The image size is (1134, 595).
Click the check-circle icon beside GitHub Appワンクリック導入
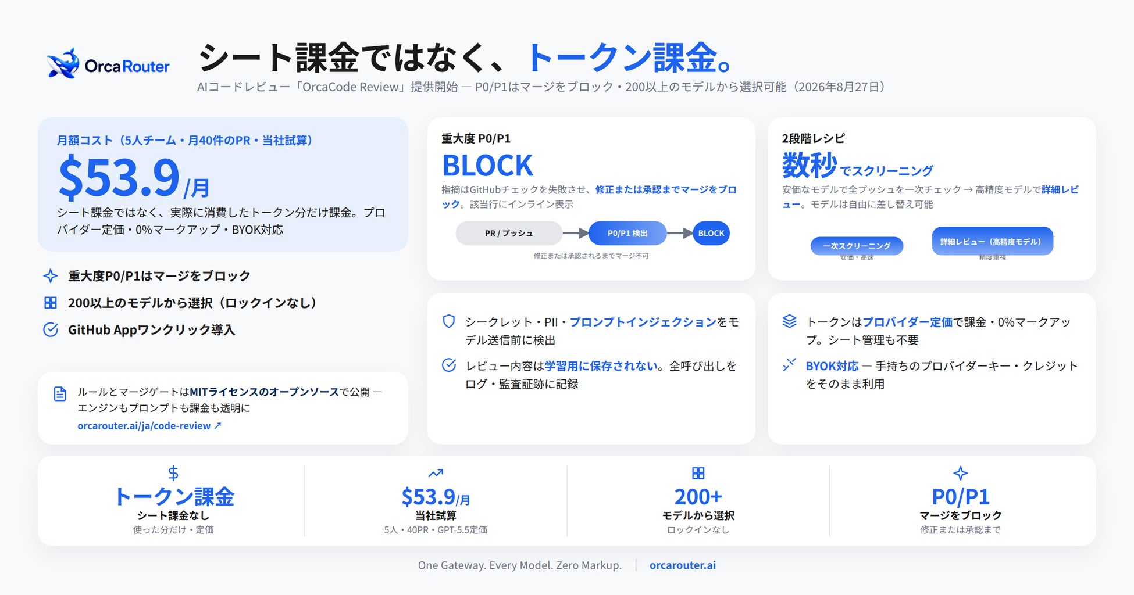[x=51, y=329]
